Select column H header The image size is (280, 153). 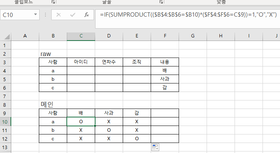tap(221, 36)
